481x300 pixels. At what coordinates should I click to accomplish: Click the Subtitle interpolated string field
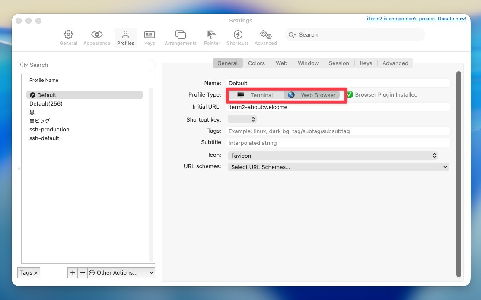pos(338,143)
